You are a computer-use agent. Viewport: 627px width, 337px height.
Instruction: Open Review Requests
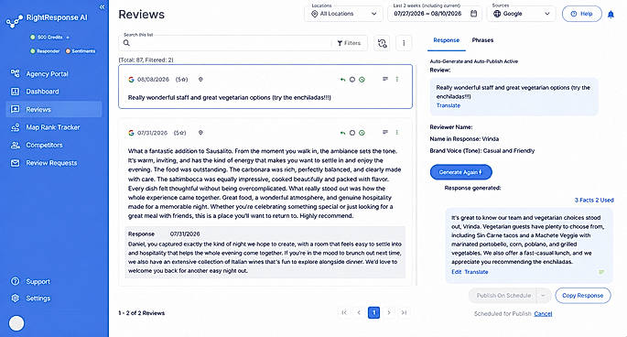[x=51, y=163]
